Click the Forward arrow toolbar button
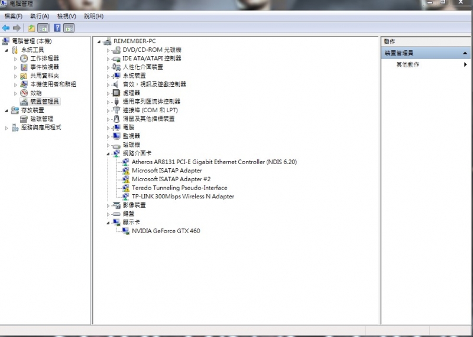 point(17,28)
